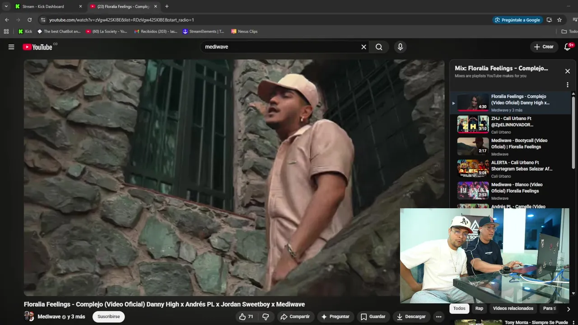578x325 pixels.
Task: Close the Stream - Kick Dashboard tab
Action: (x=80, y=6)
